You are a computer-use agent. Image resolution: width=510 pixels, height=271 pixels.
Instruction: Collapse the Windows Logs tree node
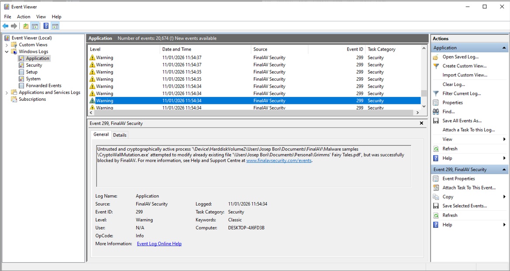point(7,51)
